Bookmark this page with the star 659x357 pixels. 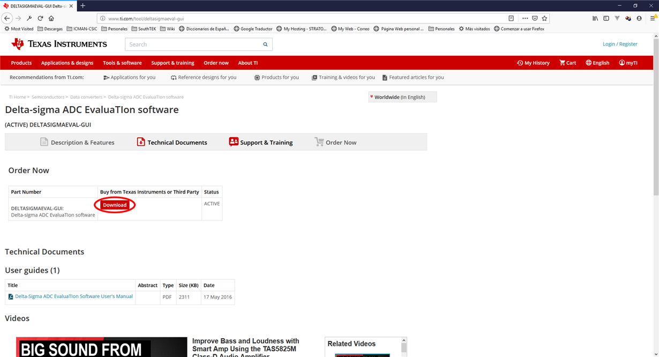pyautogui.click(x=544, y=18)
